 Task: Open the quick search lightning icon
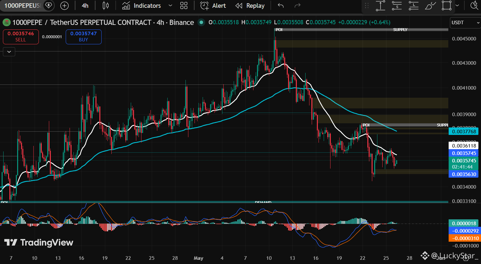[x=475, y=5]
